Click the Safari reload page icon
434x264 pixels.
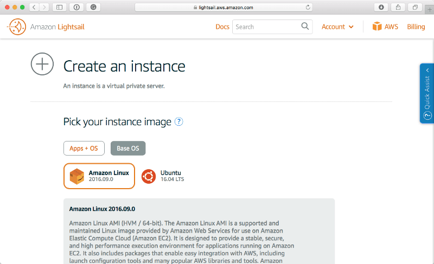tap(308, 8)
